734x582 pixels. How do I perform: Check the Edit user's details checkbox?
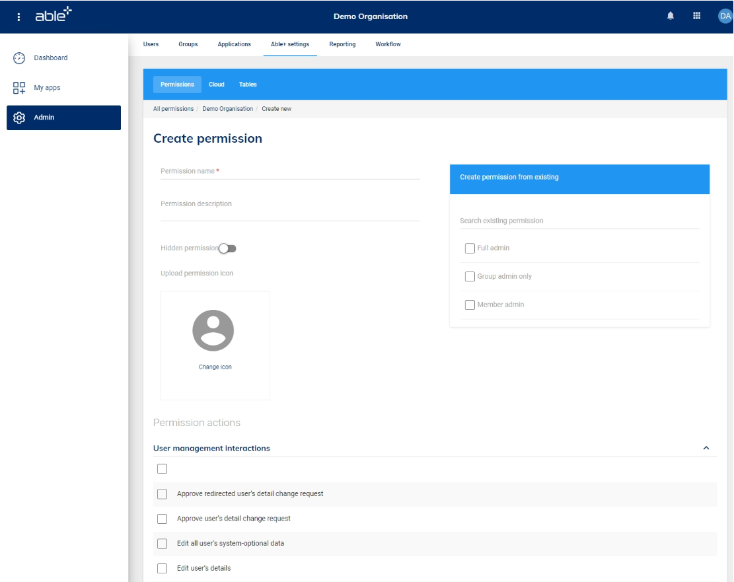coord(162,568)
